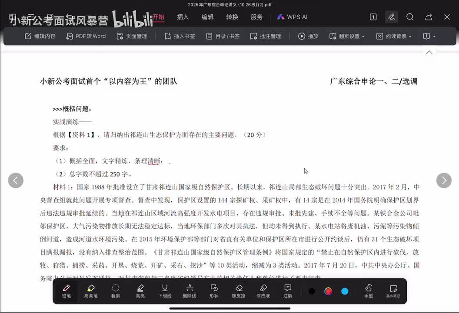Screen dimensions: 459x313
Task: Choose the blue pen color
Action: 345,291
